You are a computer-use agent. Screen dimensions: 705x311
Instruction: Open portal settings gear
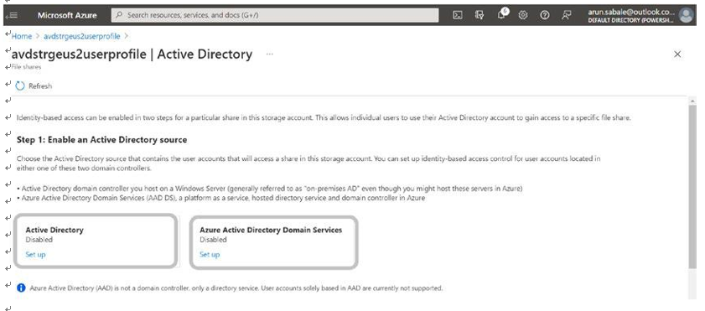[522, 15]
